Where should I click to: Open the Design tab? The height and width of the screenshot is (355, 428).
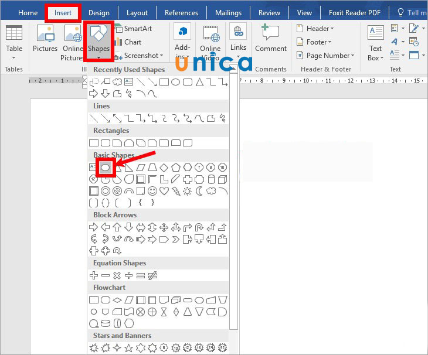coord(99,13)
